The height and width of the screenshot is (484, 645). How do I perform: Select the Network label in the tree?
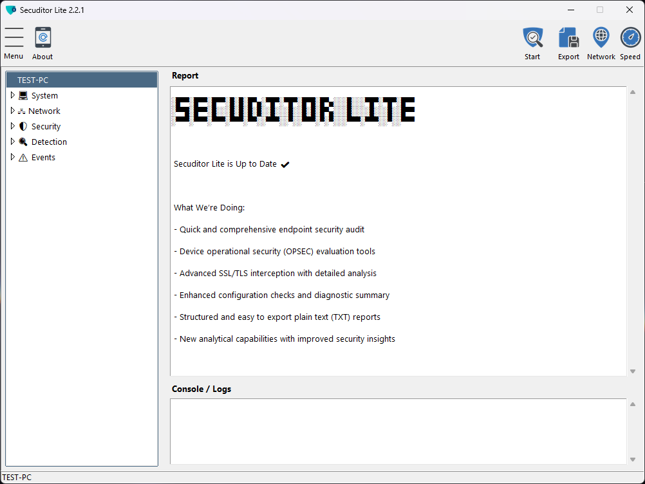click(44, 111)
